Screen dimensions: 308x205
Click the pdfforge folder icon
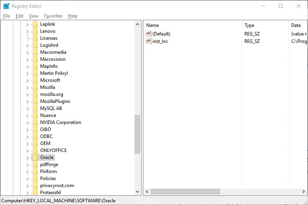[x=35, y=164]
